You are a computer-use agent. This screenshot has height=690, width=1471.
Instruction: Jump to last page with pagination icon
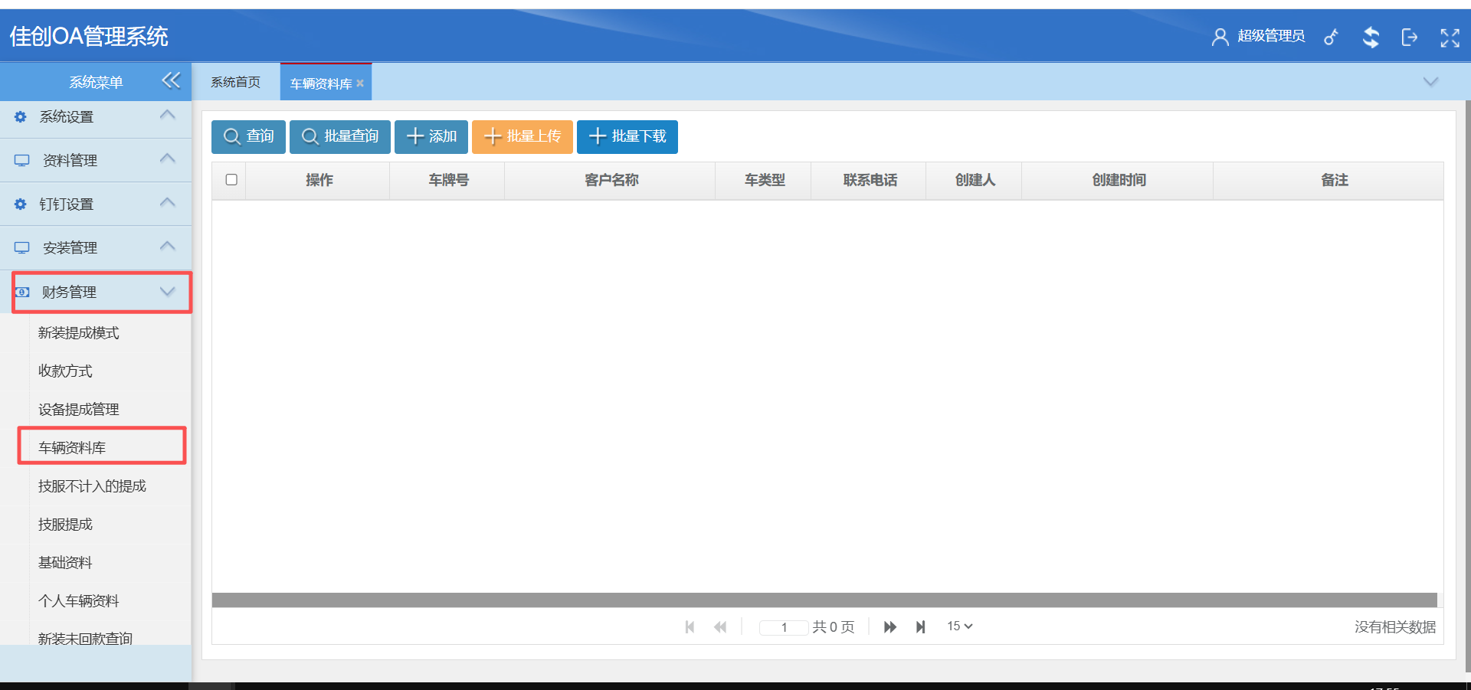[x=921, y=626]
